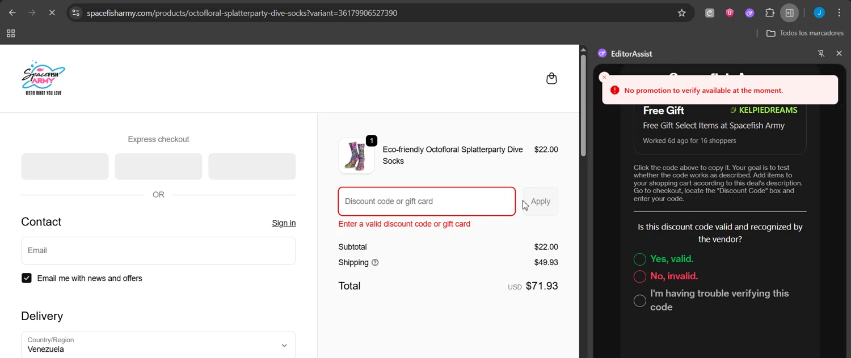Click the Free Gift deal title
851x358 pixels.
pyautogui.click(x=663, y=110)
